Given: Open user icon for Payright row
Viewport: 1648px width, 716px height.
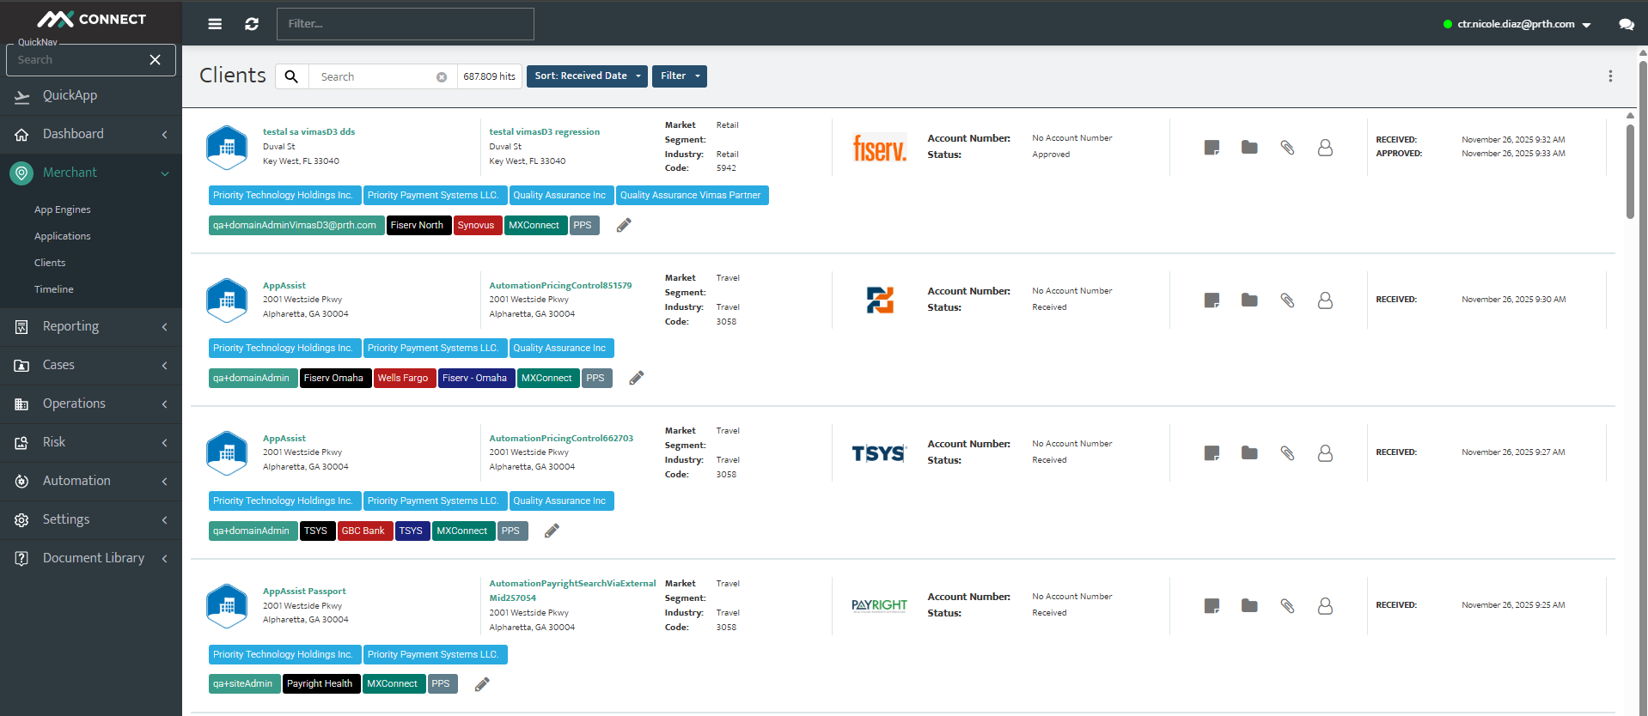Looking at the screenshot, I should (1325, 606).
